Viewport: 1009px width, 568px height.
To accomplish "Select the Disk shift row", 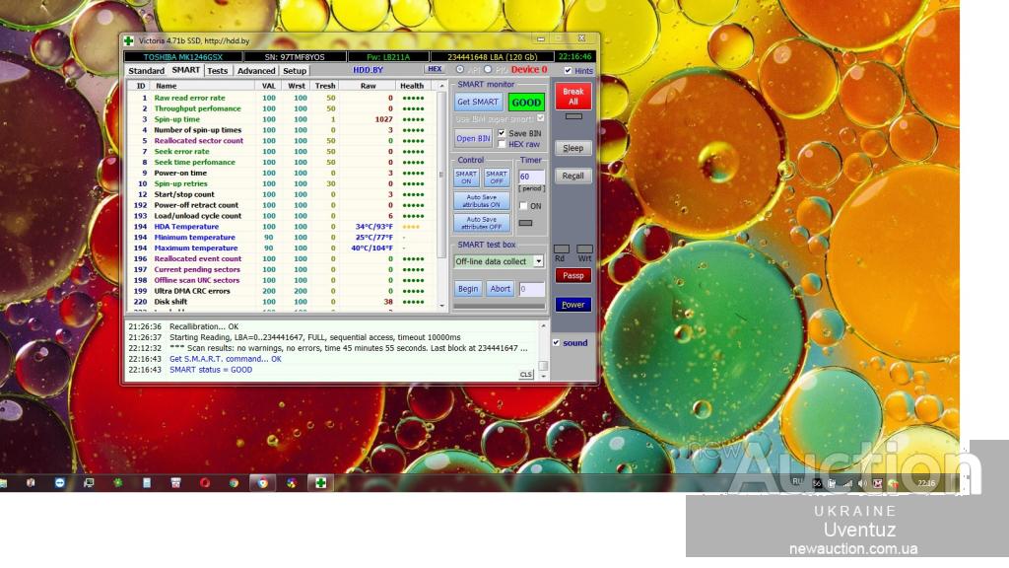I will coord(281,302).
